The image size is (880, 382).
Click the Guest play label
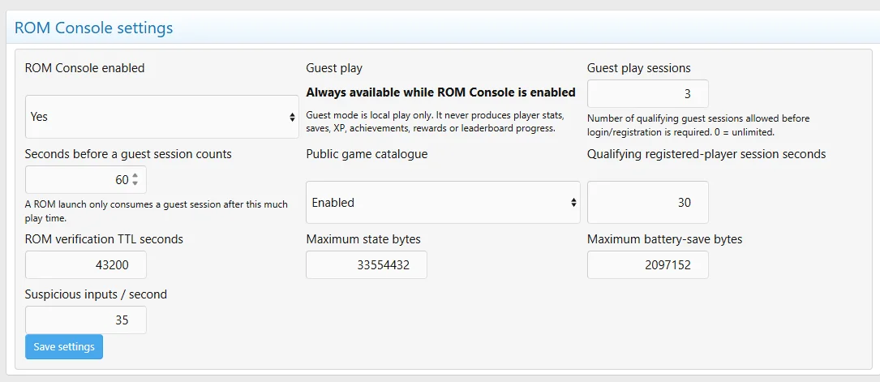[x=334, y=68]
